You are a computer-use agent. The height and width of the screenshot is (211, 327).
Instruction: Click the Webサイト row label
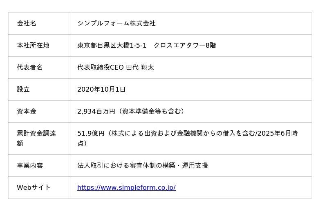[34, 188]
